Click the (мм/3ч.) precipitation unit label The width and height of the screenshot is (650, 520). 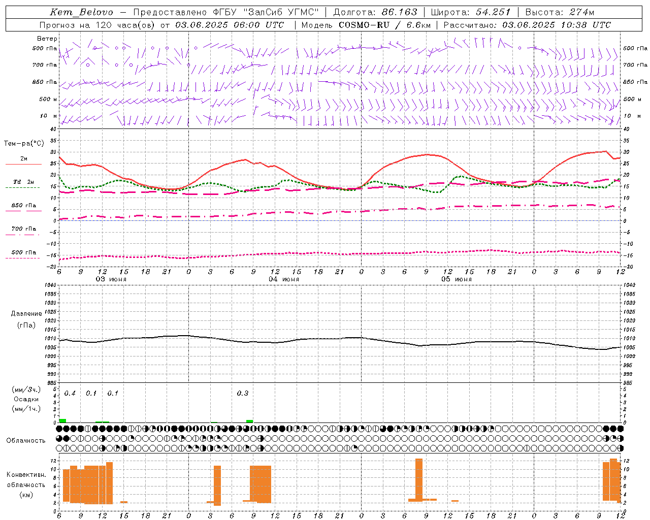(26, 389)
